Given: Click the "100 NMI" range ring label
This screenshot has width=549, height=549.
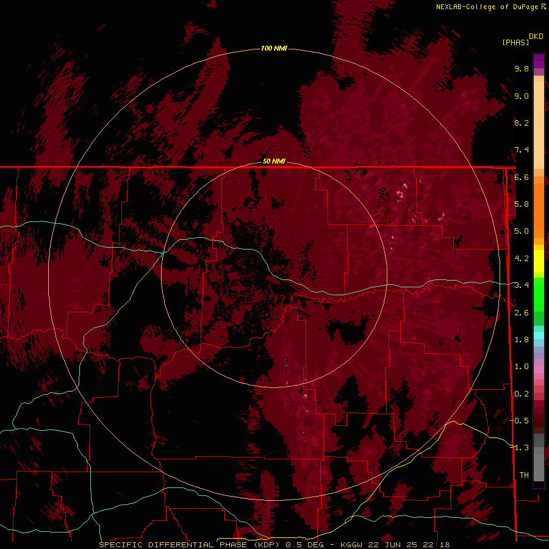Looking at the screenshot, I should [274, 48].
